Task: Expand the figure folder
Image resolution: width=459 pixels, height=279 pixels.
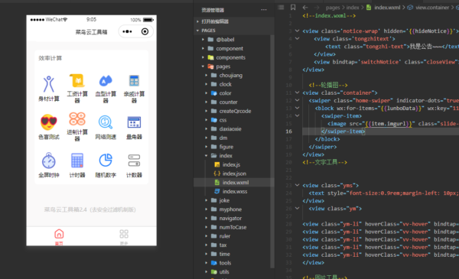Action: (x=207, y=147)
